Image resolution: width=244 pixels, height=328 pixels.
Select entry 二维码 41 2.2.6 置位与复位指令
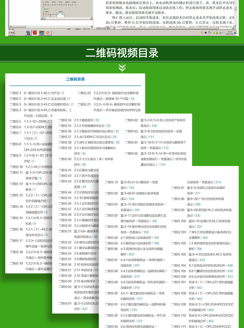pyautogui.click(x=79, y=170)
